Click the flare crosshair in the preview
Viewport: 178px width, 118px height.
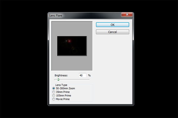pyautogui.click(x=69, y=41)
